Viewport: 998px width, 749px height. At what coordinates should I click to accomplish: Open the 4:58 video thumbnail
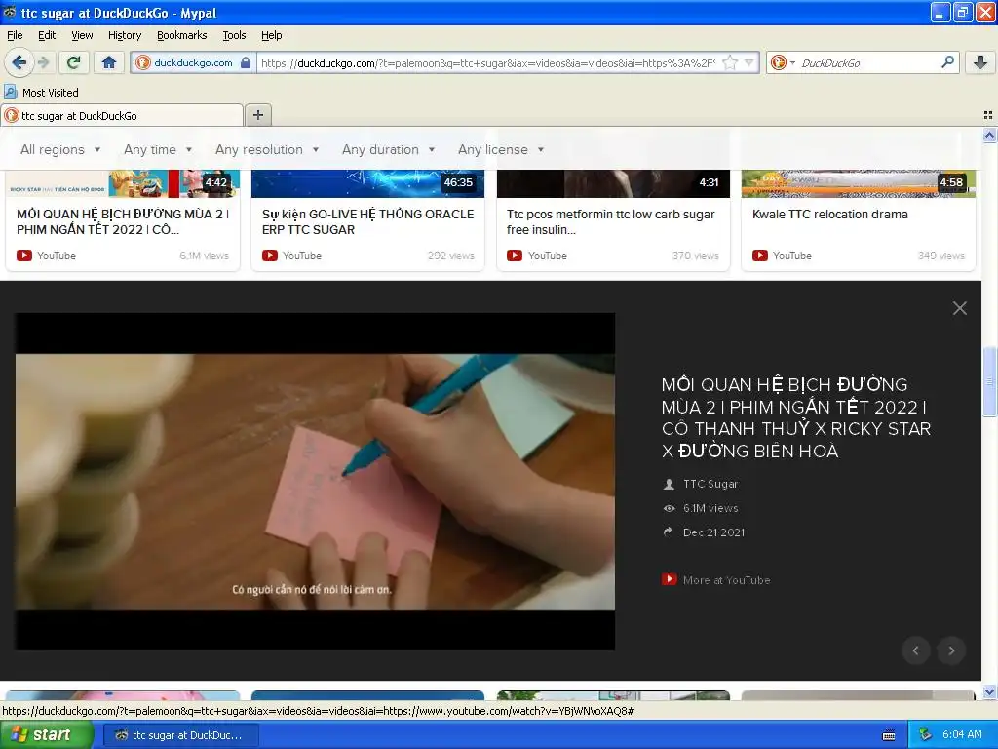[x=858, y=184]
